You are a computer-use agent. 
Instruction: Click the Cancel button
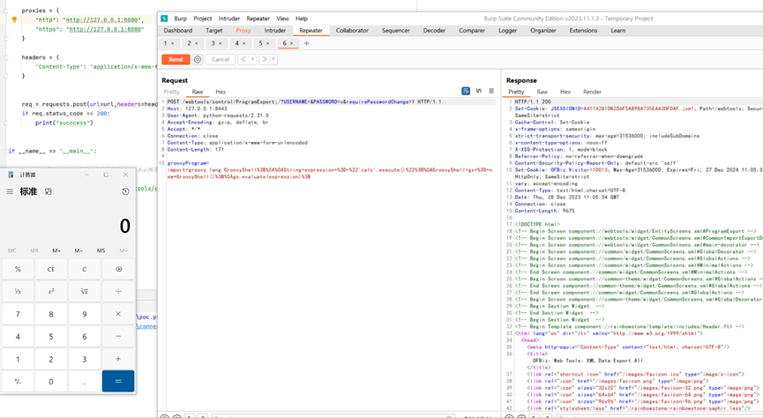[x=221, y=59]
